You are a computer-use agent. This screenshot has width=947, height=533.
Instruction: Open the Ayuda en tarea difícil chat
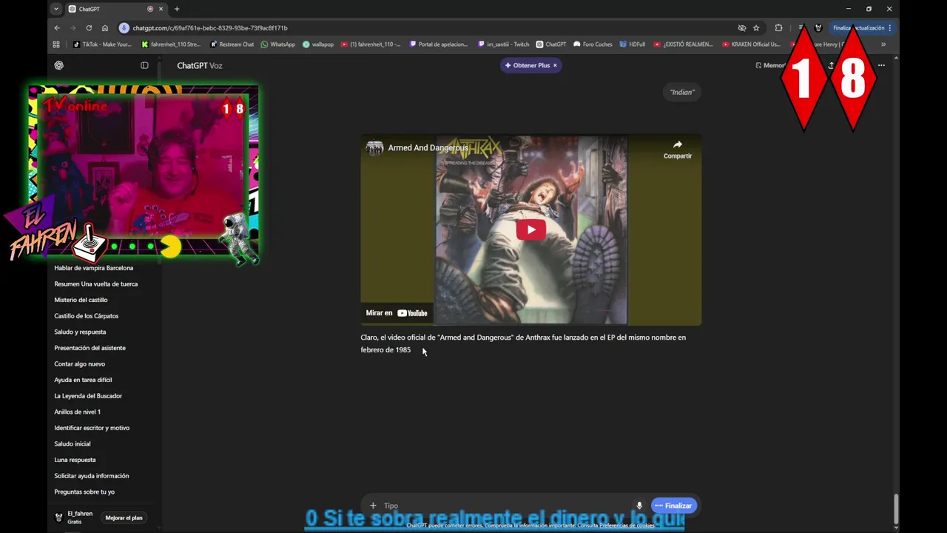click(83, 380)
